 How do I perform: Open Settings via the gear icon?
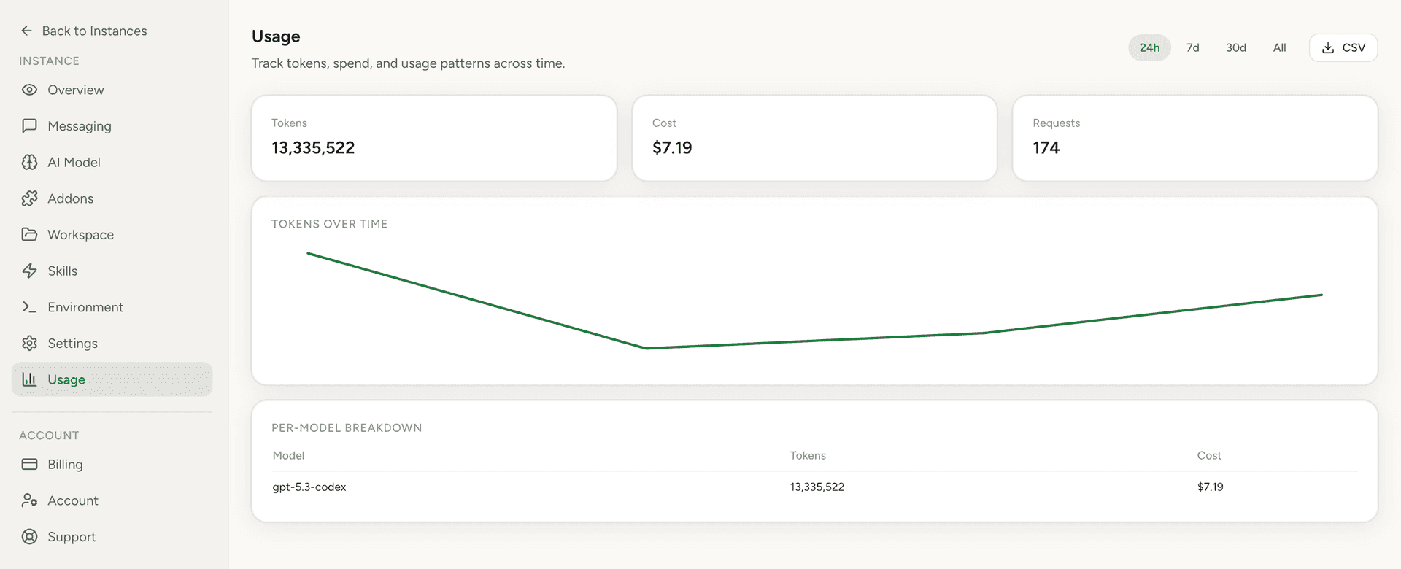[29, 343]
